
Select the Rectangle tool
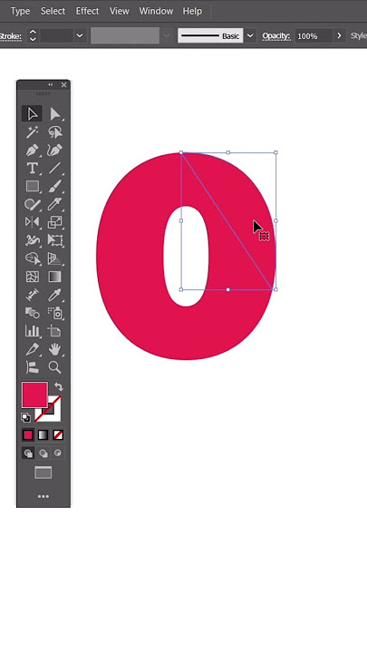point(32,186)
